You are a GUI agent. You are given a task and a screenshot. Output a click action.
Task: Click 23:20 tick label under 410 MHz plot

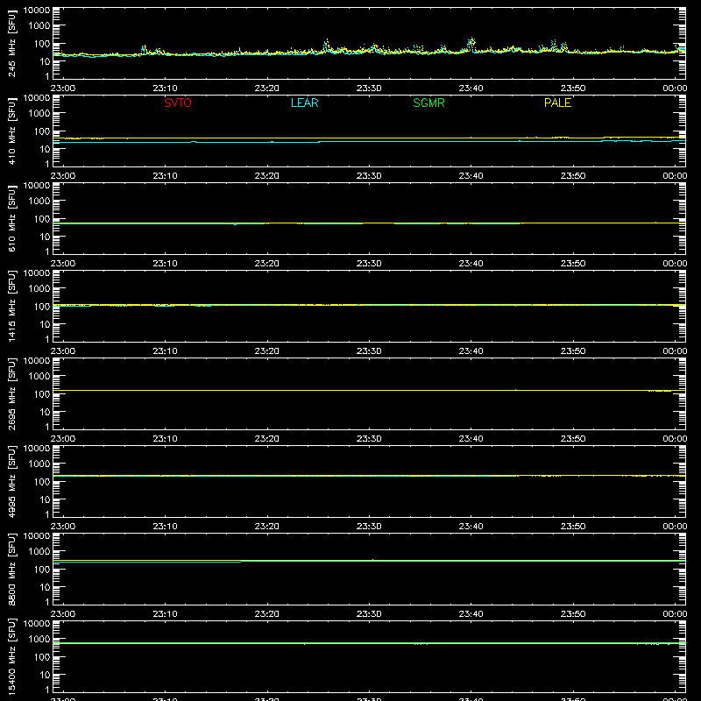click(x=267, y=176)
